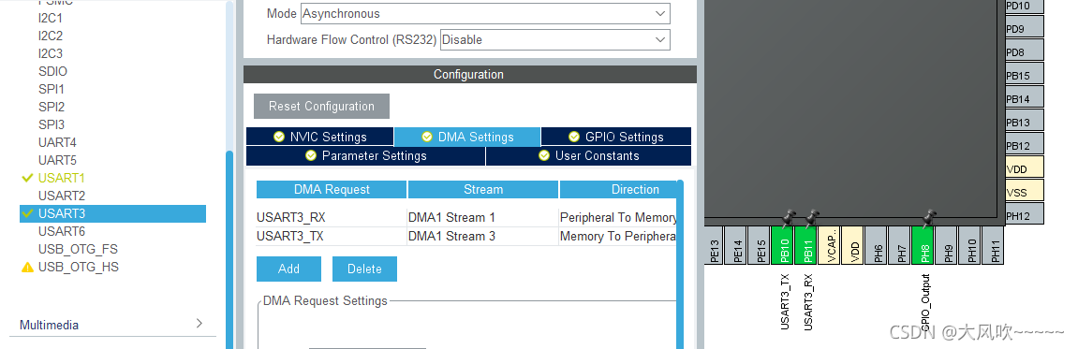The width and height of the screenshot is (1078, 349).
Task: Open the Hardware Flow Control dropdown
Action: pos(555,40)
